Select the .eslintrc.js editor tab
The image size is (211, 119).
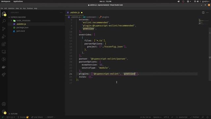point(75,13)
